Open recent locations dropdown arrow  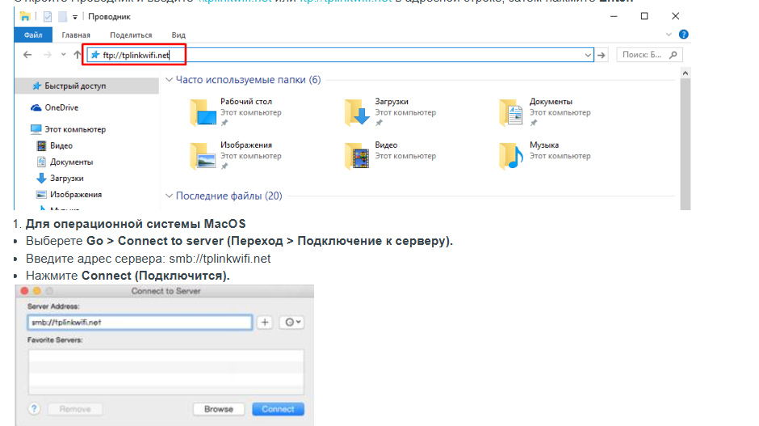pos(64,55)
